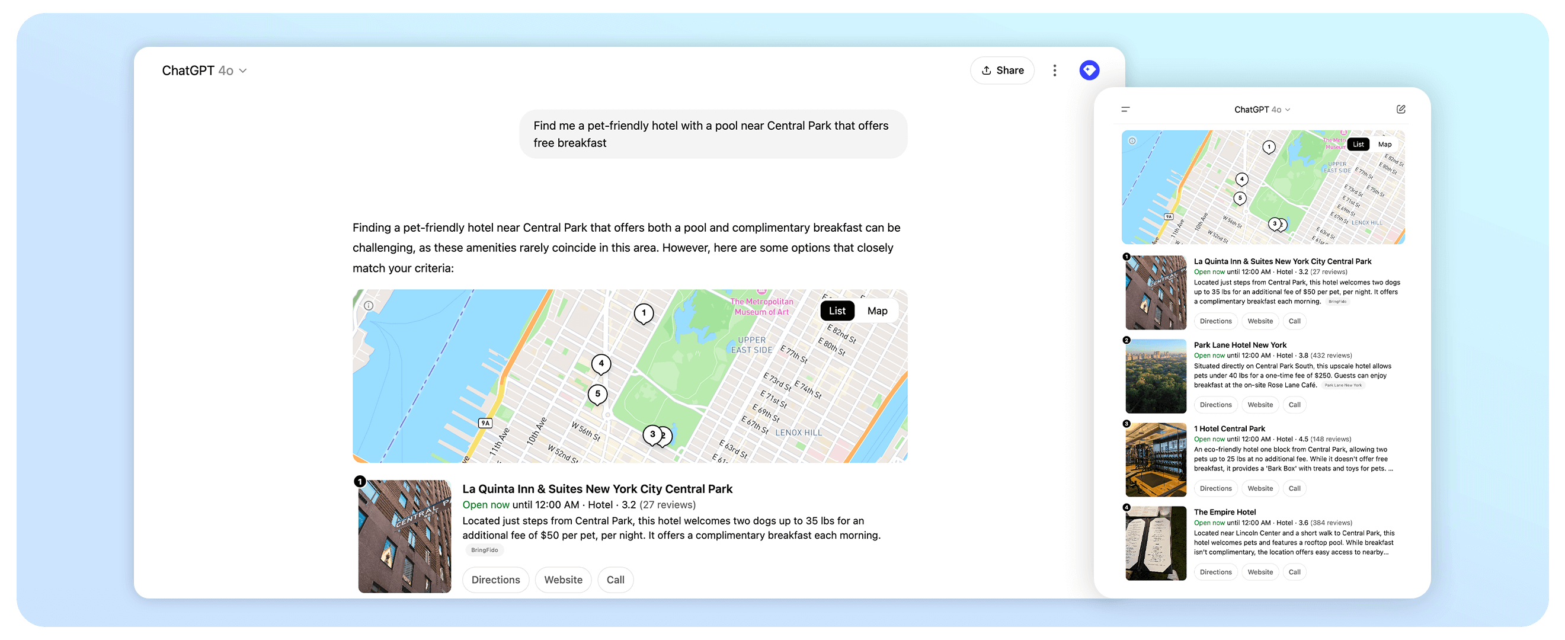Open La Quinta Inn photo in main window
The height and width of the screenshot is (640, 1565).
(x=405, y=536)
